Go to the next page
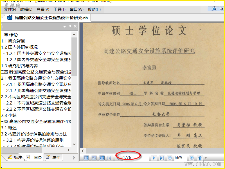The height and width of the screenshot is (169, 225). click(x=154, y=158)
